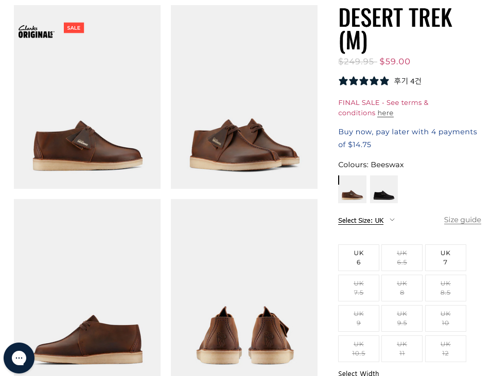
Task: Open the Size guide link
Action: click(462, 220)
